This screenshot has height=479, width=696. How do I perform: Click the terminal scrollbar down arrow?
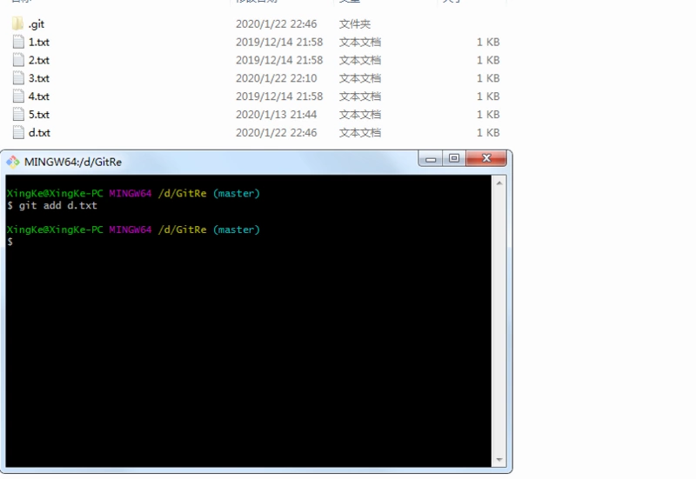[x=499, y=460]
